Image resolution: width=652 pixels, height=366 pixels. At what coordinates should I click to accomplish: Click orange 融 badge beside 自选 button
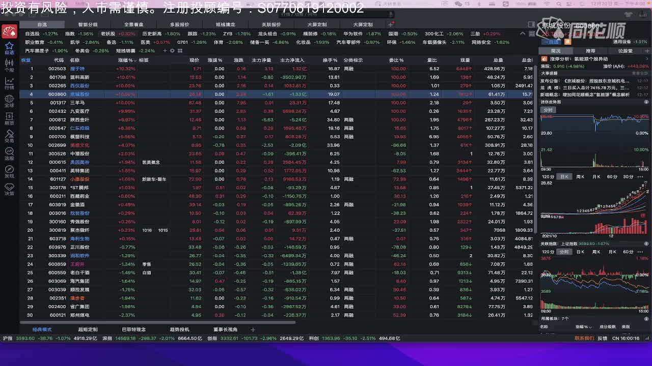click(567, 42)
